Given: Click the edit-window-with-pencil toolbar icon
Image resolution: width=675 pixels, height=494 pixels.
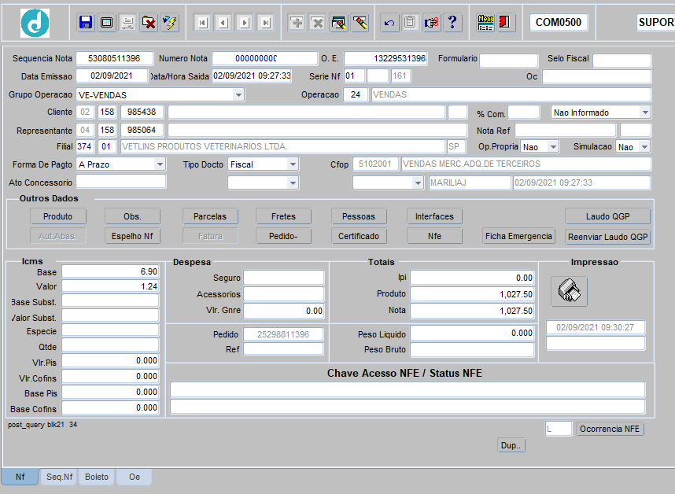Looking at the screenshot, I should pyautogui.click(x=339, y=22).
